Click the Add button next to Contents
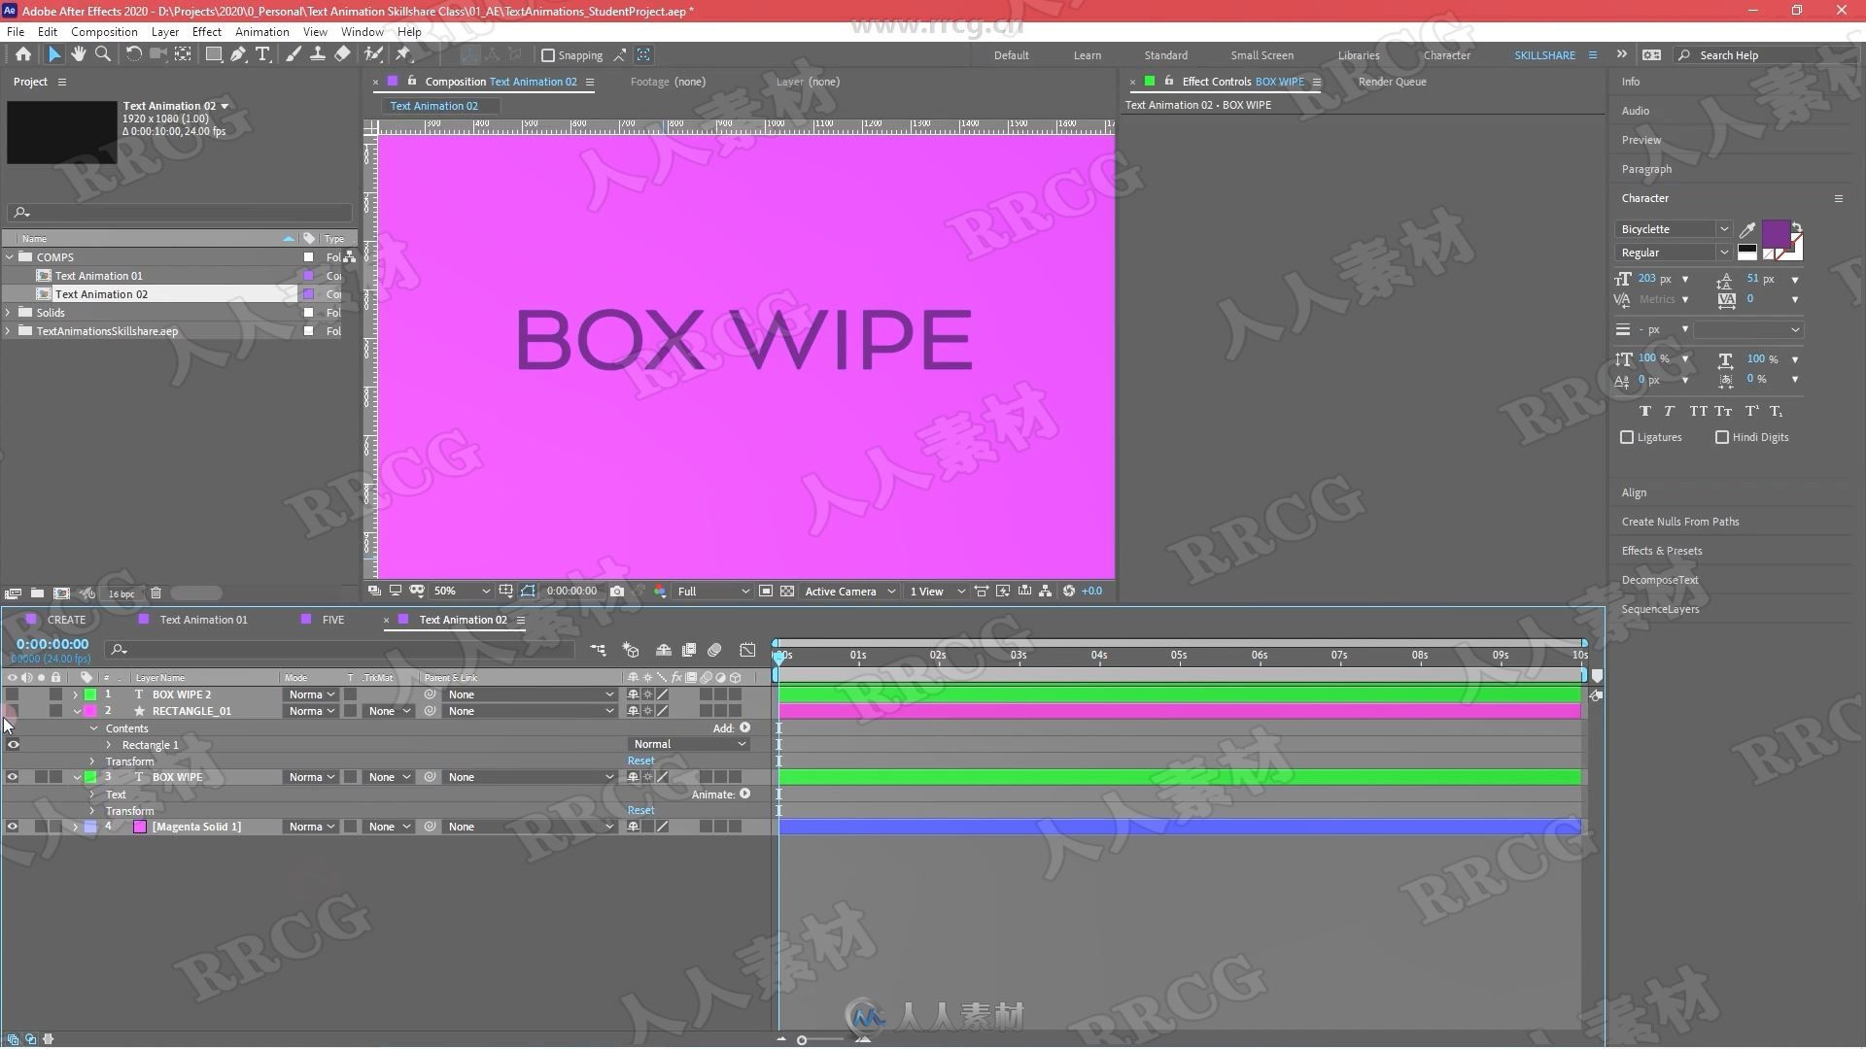1866x1049 pixels. [744, 728]
